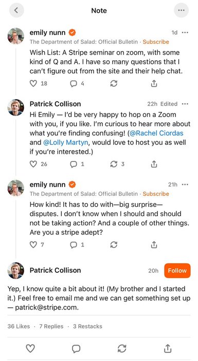198x361 pixels.
Task: Restack emily nunn's Wish List note
Action: 114,84
